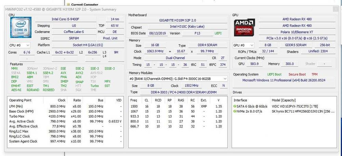Screen dimensions: 342x156
Task: Click the Polaris 10/Ellesmere XT field
Action: click(x=297, y=32)
